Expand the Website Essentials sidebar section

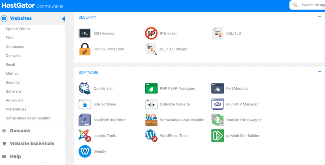point(32,144)
